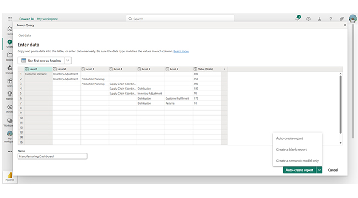Select the Returns cell in row 7
The height and width of the screenshot is (198, 358).
tap(179, 103)
